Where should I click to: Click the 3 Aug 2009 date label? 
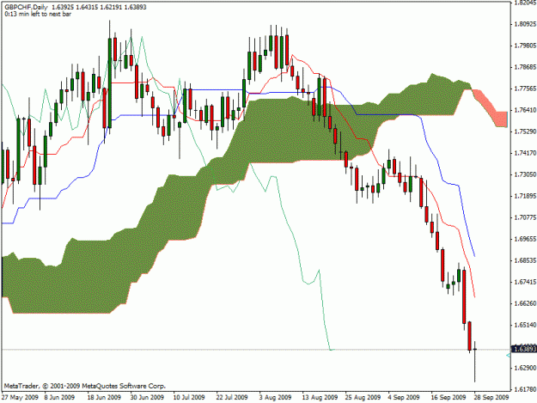pos(275,397)
